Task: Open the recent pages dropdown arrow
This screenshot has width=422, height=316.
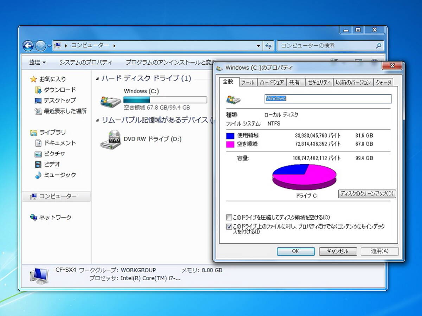Action: click(50, 46)
